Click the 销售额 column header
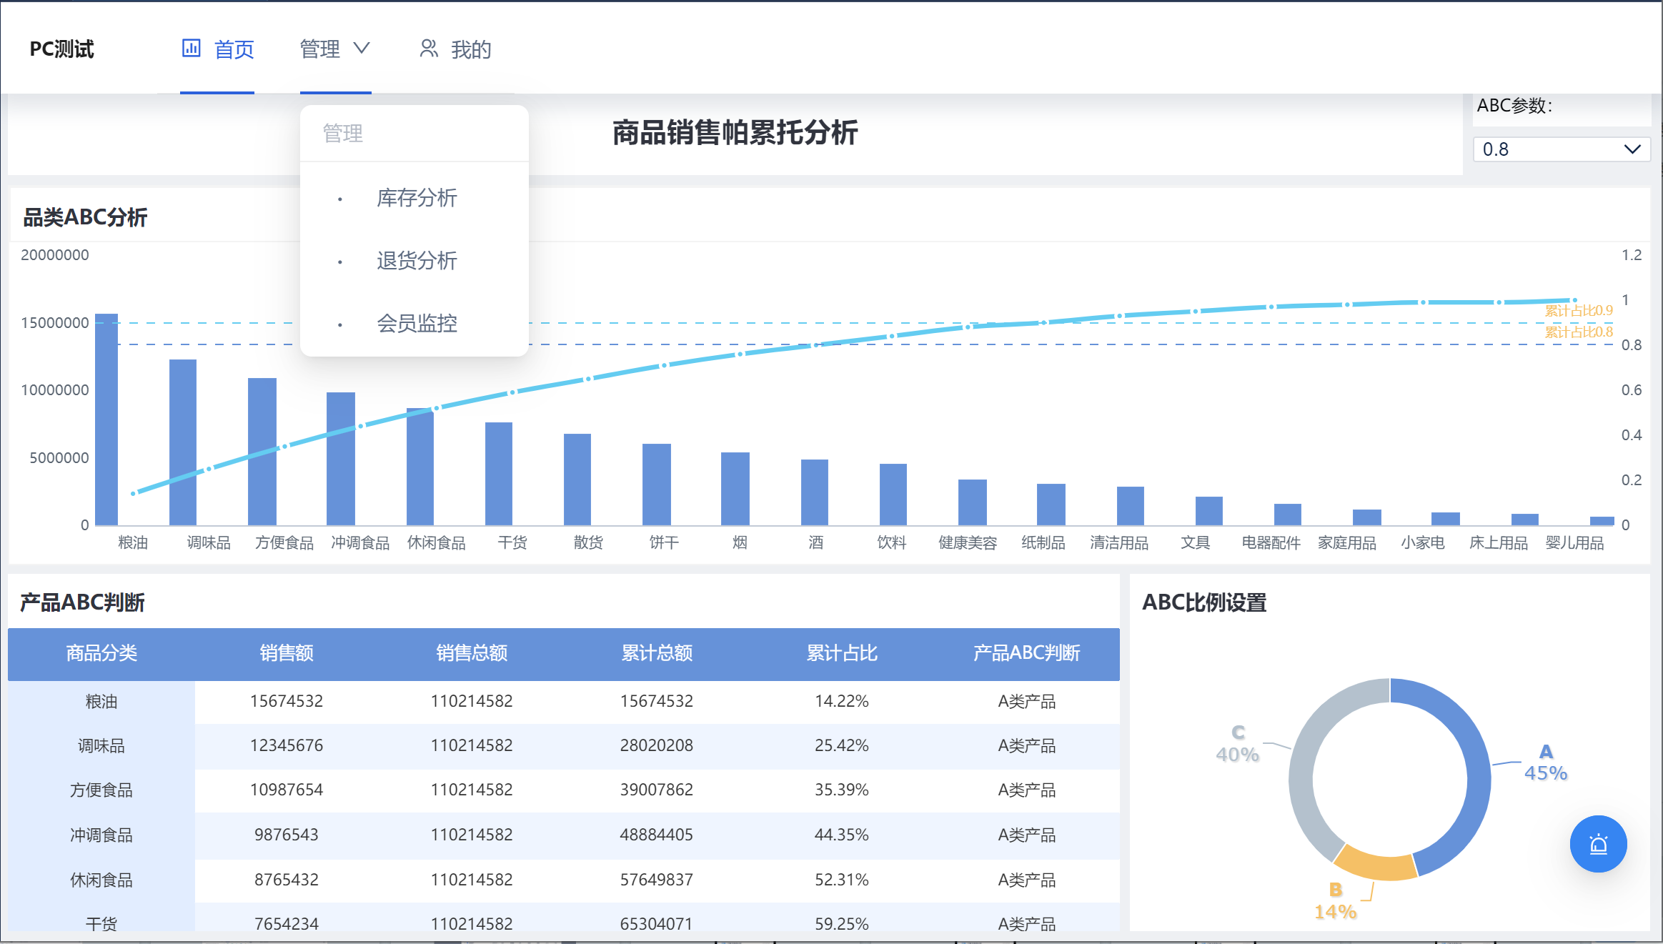 coord(287,653)
